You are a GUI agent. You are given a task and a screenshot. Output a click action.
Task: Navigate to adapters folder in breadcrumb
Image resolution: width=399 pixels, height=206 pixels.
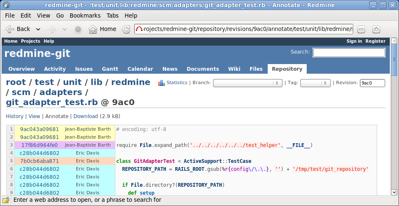(60, 92)
